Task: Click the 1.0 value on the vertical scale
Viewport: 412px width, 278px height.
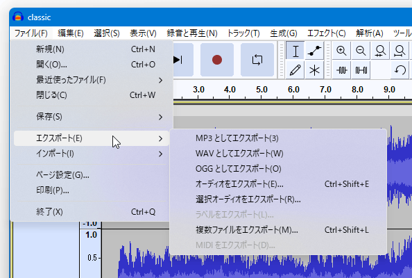Action: [91, 235]
